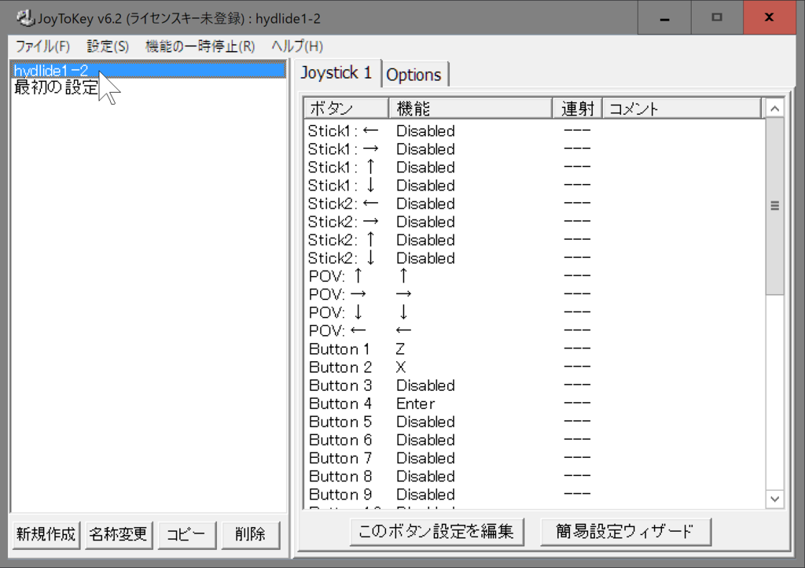Viewport: 805px width, 568px height.
Task: Click the コピー button
Action: click(187, 534)
